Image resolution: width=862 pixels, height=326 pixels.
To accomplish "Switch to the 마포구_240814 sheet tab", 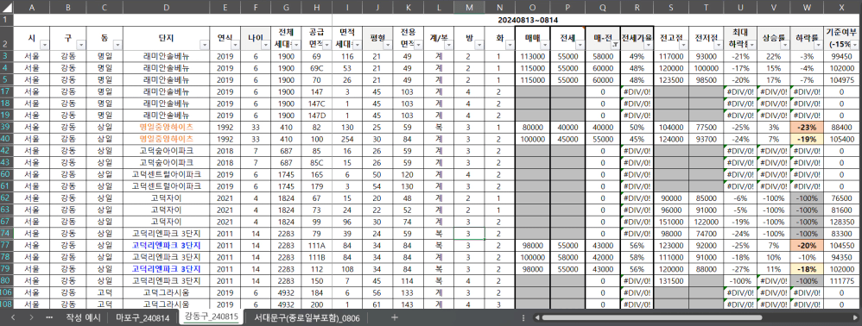I will (x=143, y=317).
